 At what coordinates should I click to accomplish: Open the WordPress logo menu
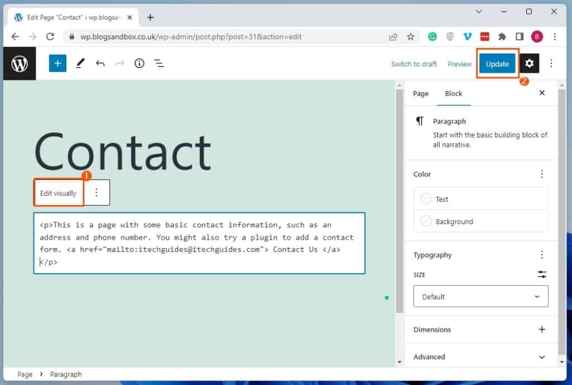pyautogui.click(x=20, y=64)
